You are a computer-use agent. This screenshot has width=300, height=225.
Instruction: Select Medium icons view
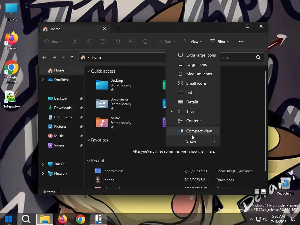(193, 74)
